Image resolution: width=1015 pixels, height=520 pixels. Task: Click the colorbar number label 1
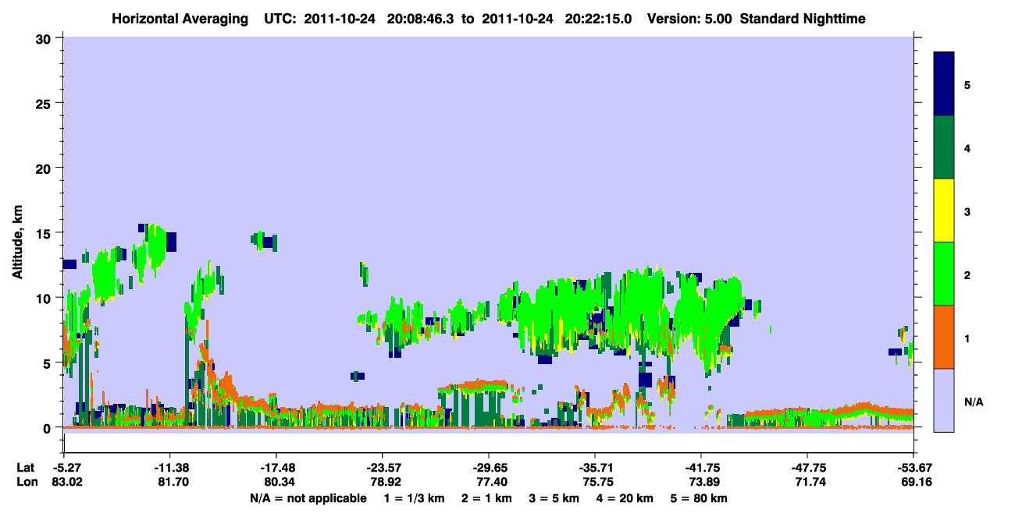[x=967, y=338]
